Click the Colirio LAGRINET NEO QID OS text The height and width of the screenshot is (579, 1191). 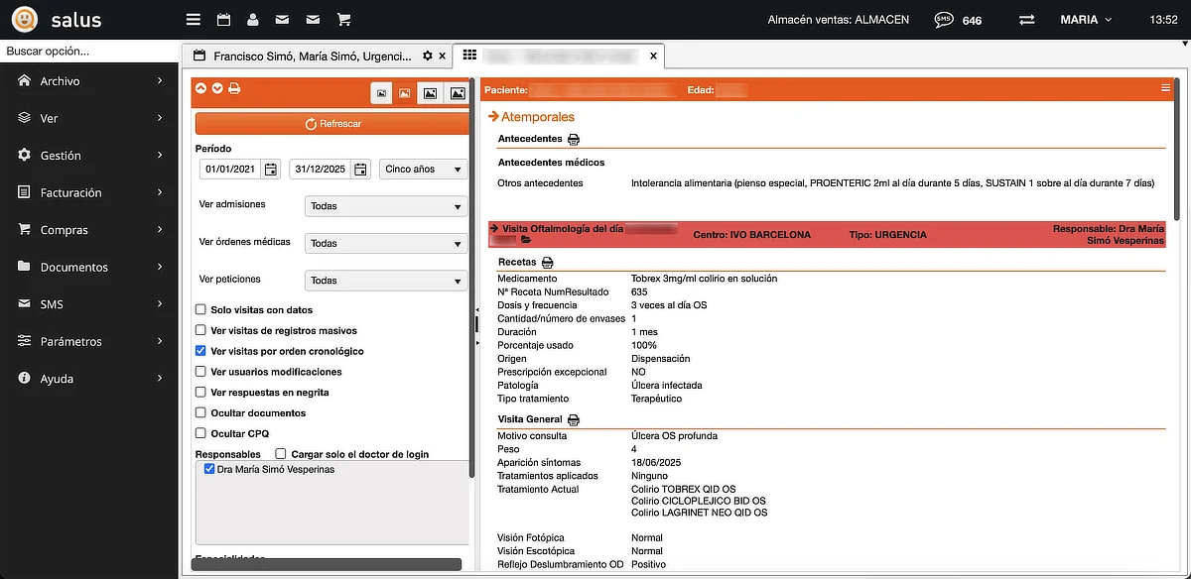click(x=699, y=514)
